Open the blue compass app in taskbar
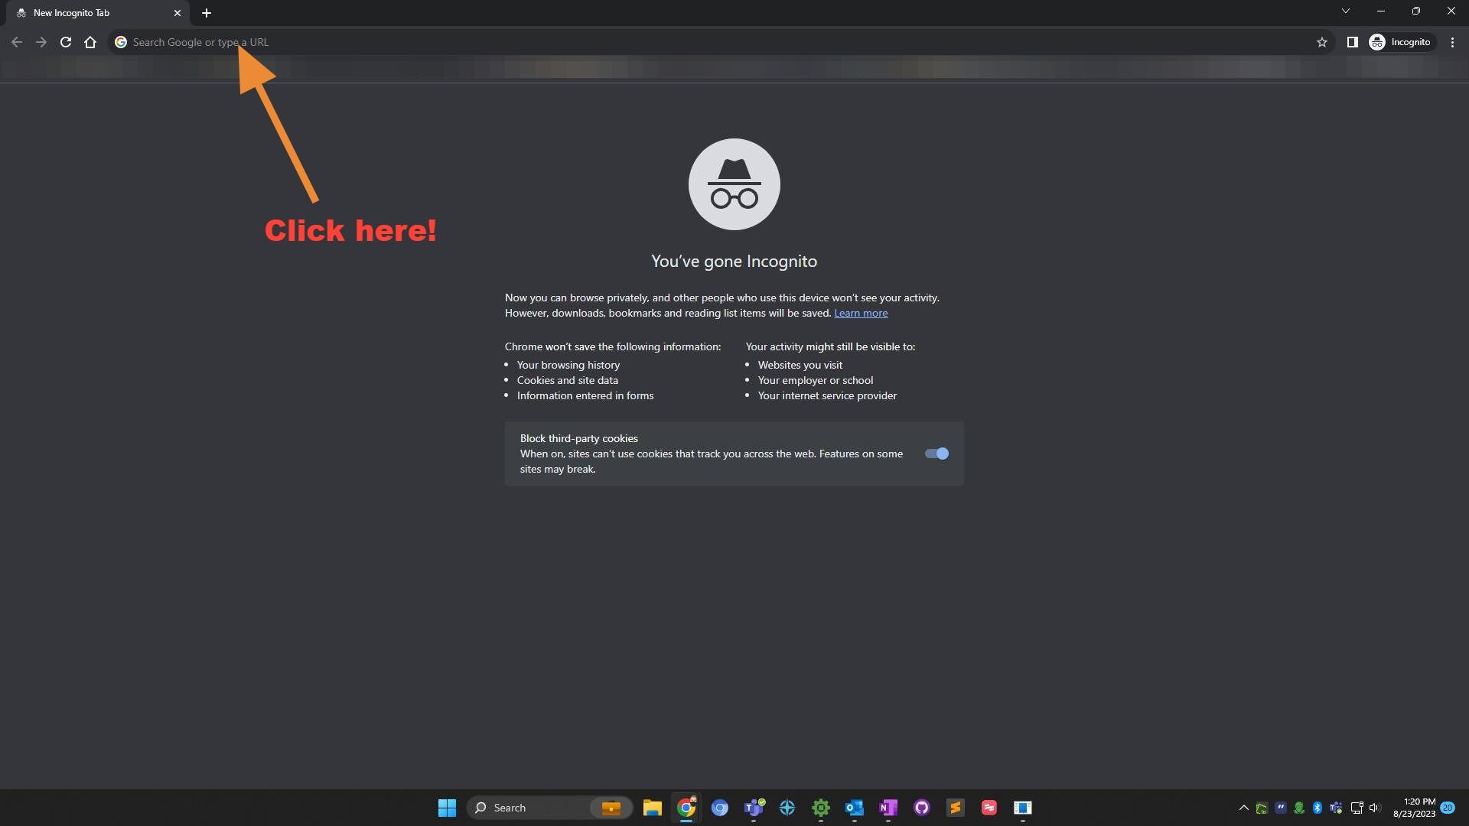The width and height of the screenshot is (1469, 826). [x=787, y=808]
